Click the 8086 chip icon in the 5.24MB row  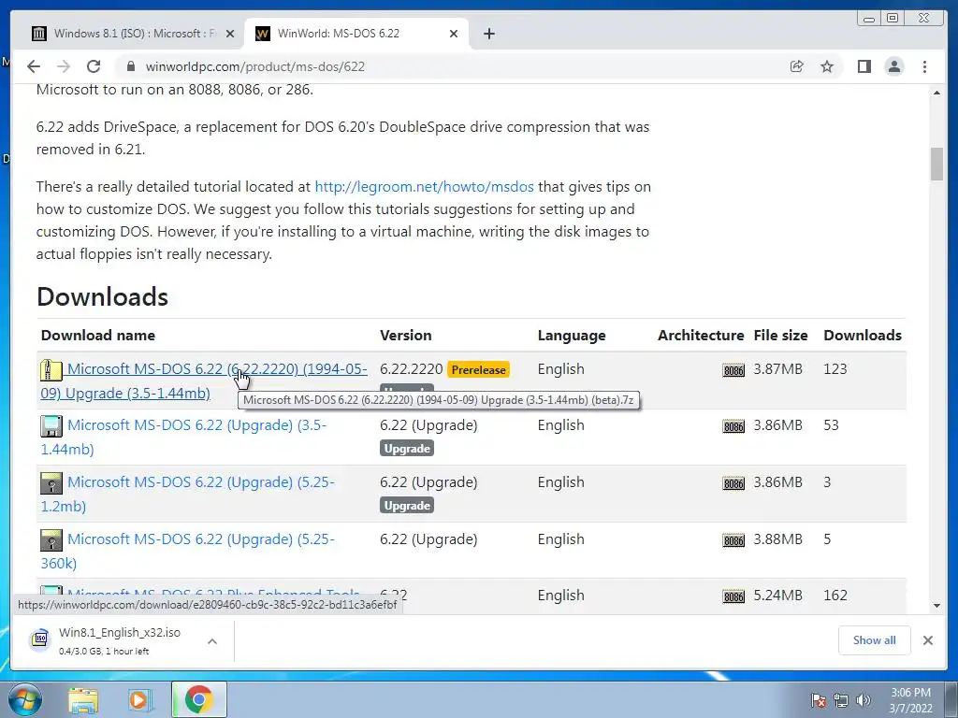tap(733, 596)
